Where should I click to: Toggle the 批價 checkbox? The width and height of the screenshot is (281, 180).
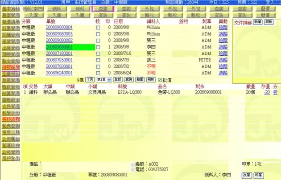160,79
